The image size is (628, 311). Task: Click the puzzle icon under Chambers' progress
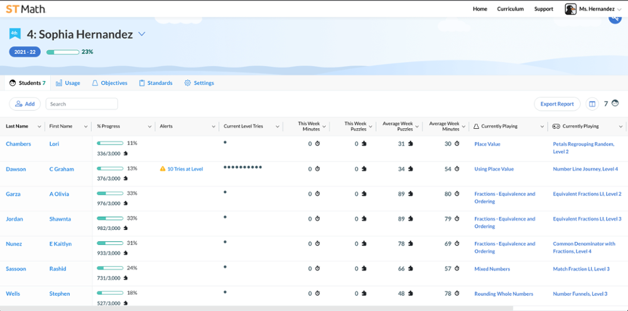(125, 153)
